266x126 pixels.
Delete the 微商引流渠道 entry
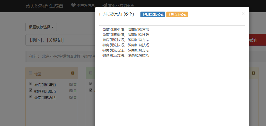click(x=75, y=84)
